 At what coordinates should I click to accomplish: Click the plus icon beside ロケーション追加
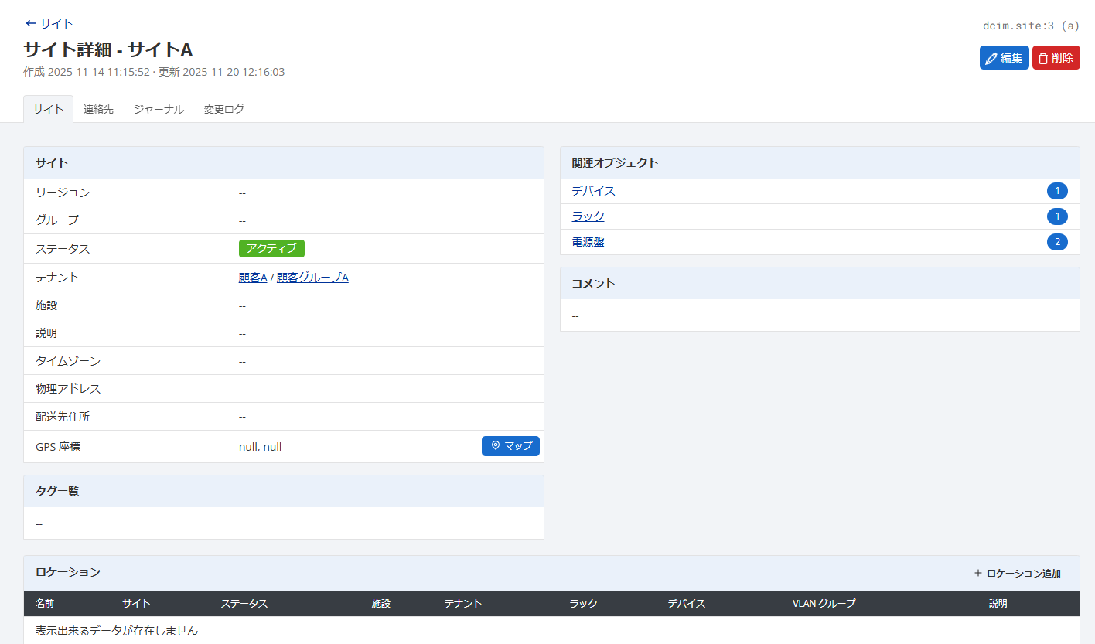pos(977,573)
